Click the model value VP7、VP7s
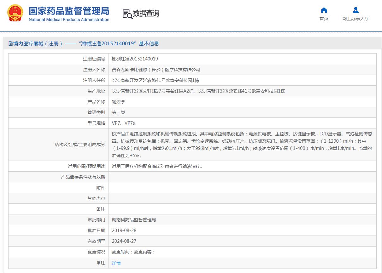382x273 pixels. point(123,123)
